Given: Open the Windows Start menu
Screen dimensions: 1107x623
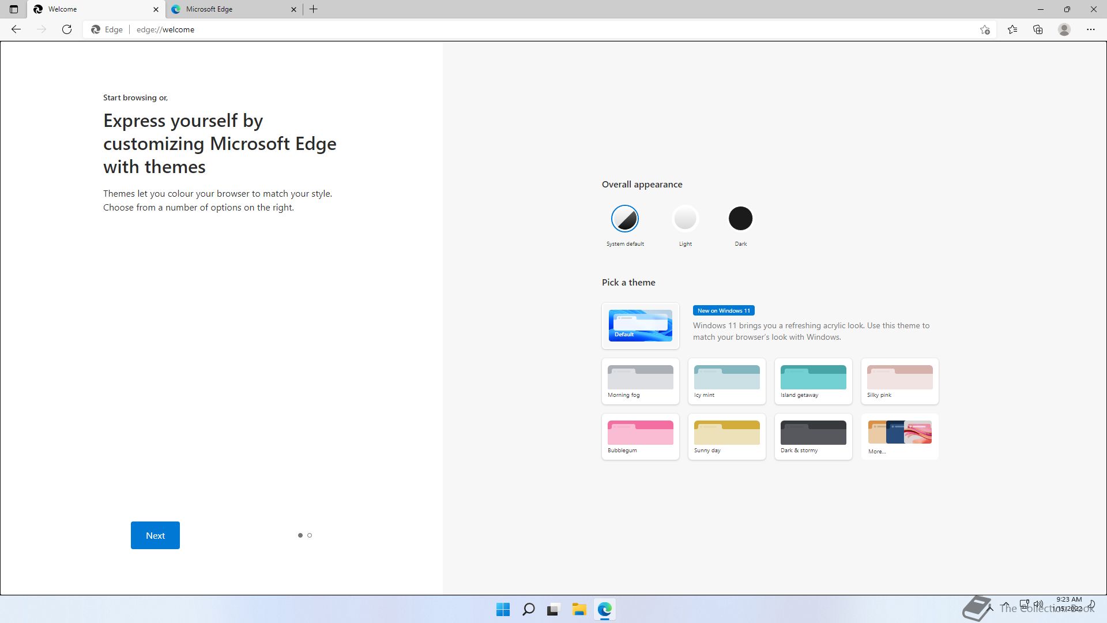Looking at the screenshot, I should (x=503, y=609).
